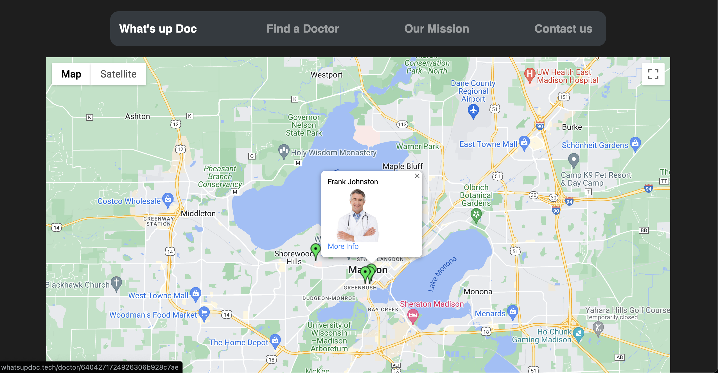Open the Find a Doctor page

click(x=303, y=29)
